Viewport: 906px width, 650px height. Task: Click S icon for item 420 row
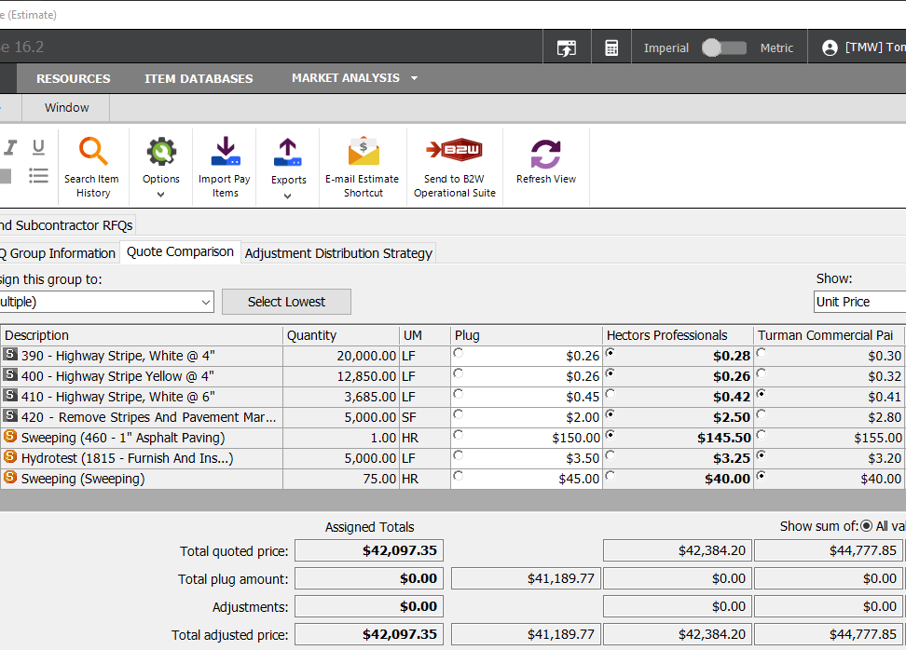(x=10, y=415)
